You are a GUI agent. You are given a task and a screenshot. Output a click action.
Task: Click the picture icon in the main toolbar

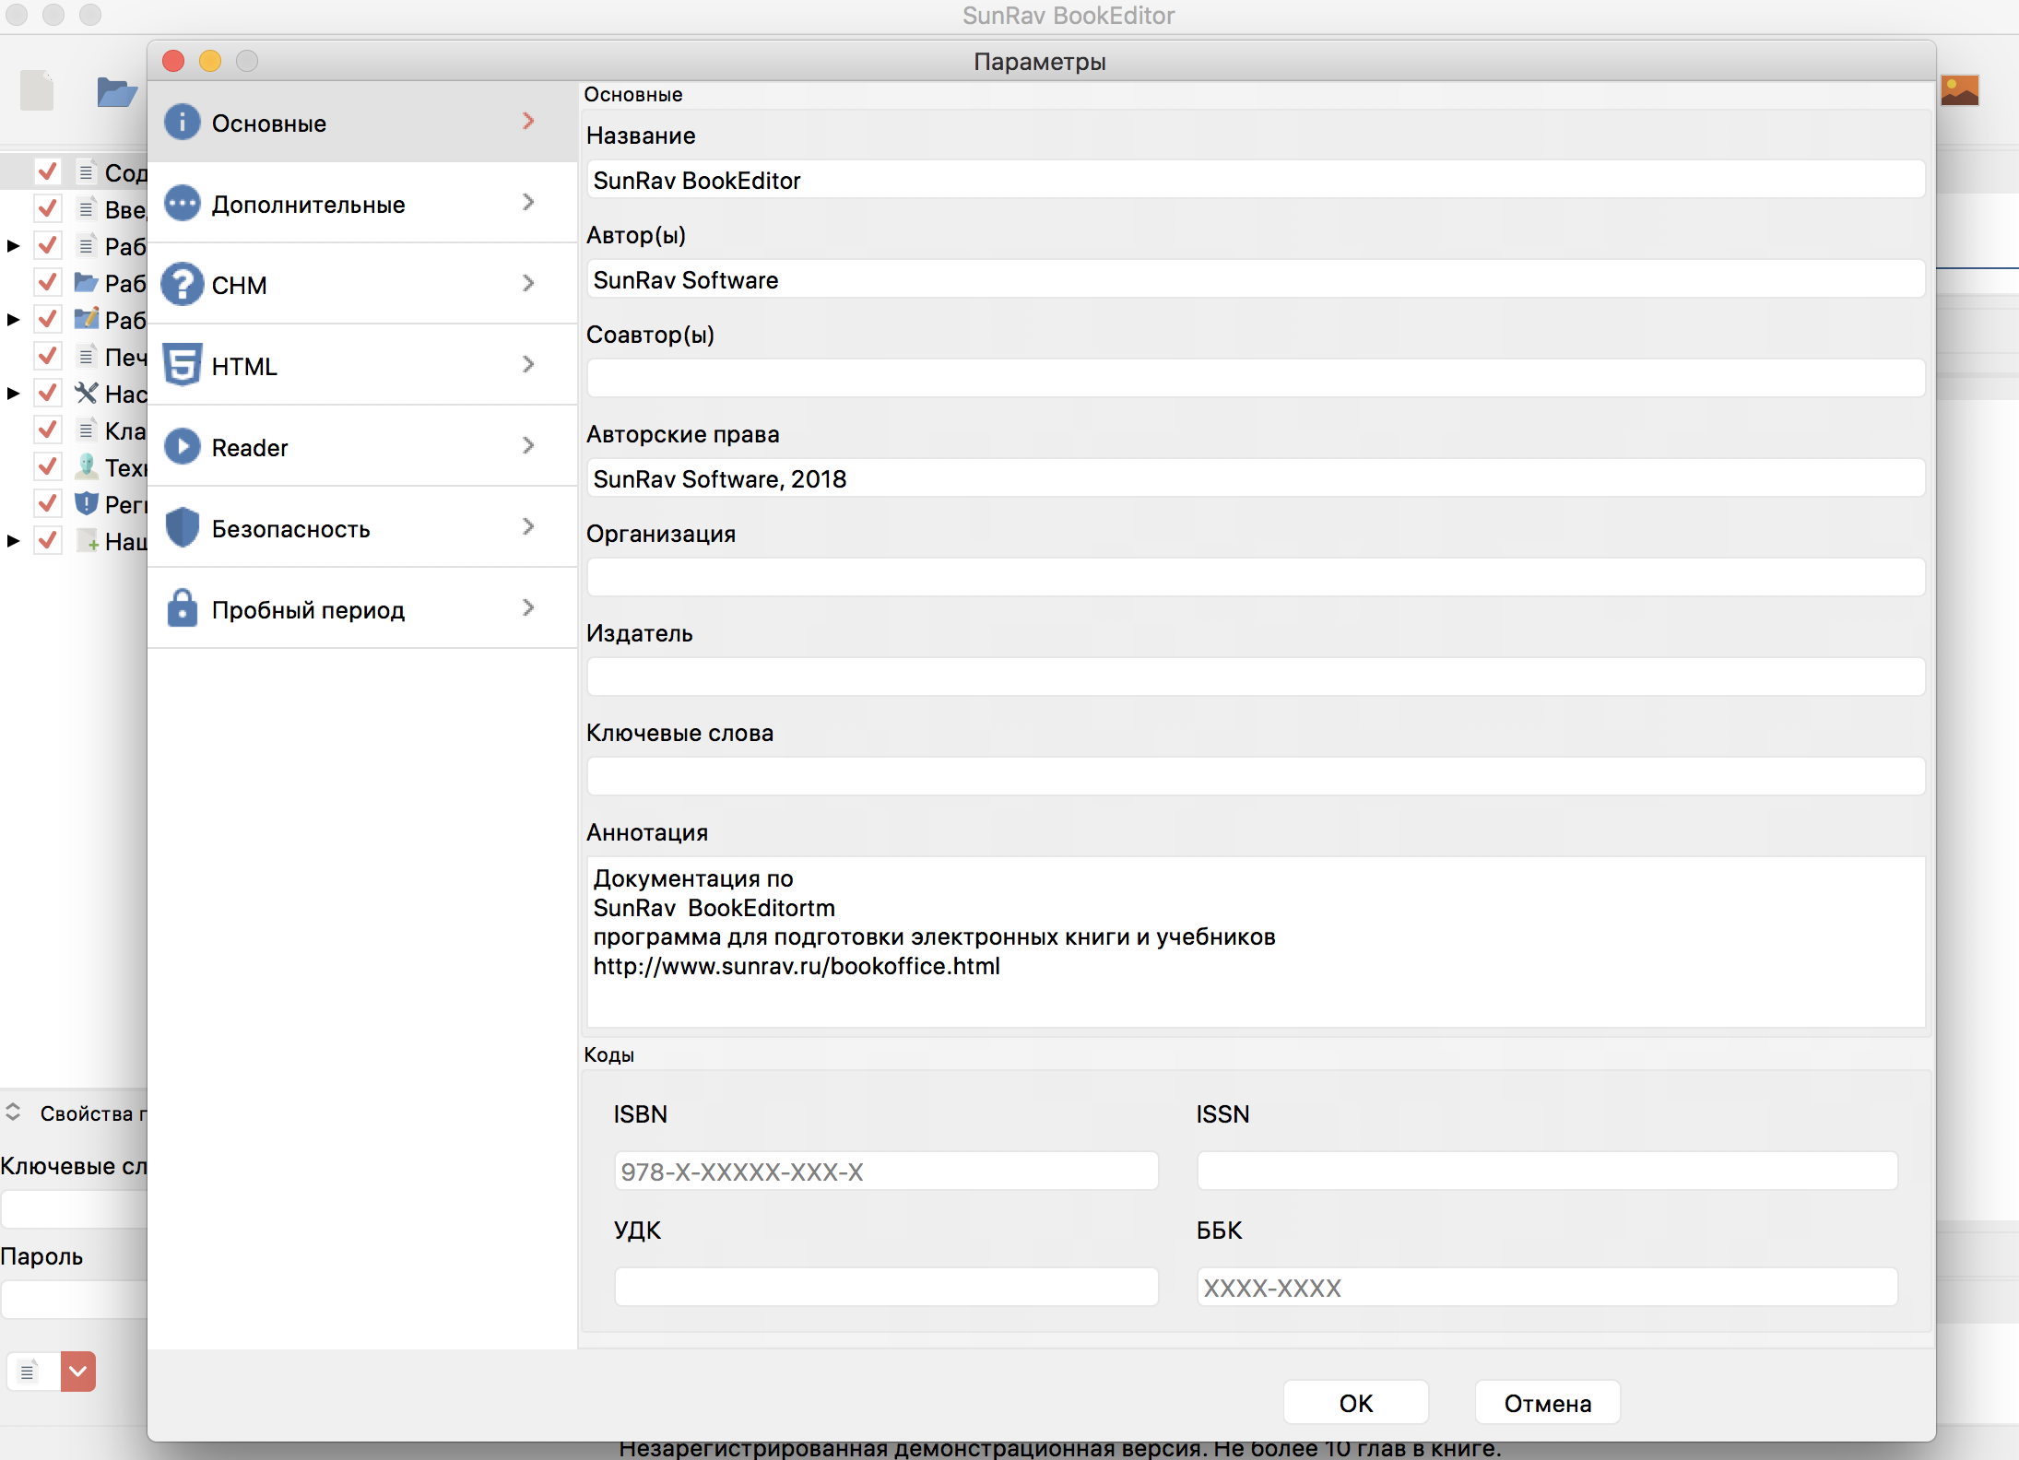point(1960,90)
